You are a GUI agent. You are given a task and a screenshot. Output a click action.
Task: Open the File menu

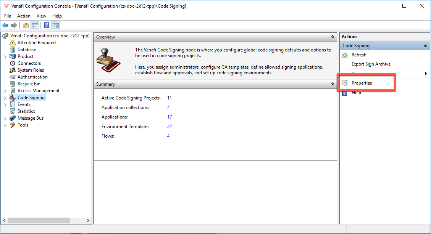pyautogui.click(x=8, y=16)
